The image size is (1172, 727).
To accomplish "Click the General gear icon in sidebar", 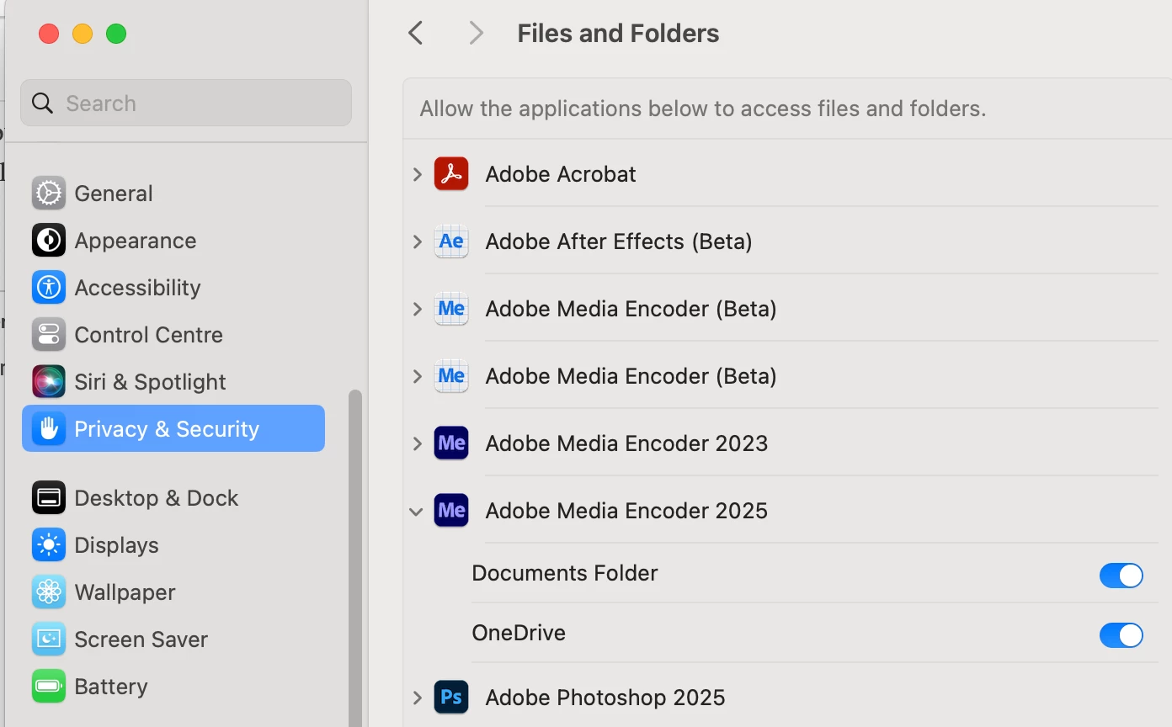I will click(x=49, y=194).
